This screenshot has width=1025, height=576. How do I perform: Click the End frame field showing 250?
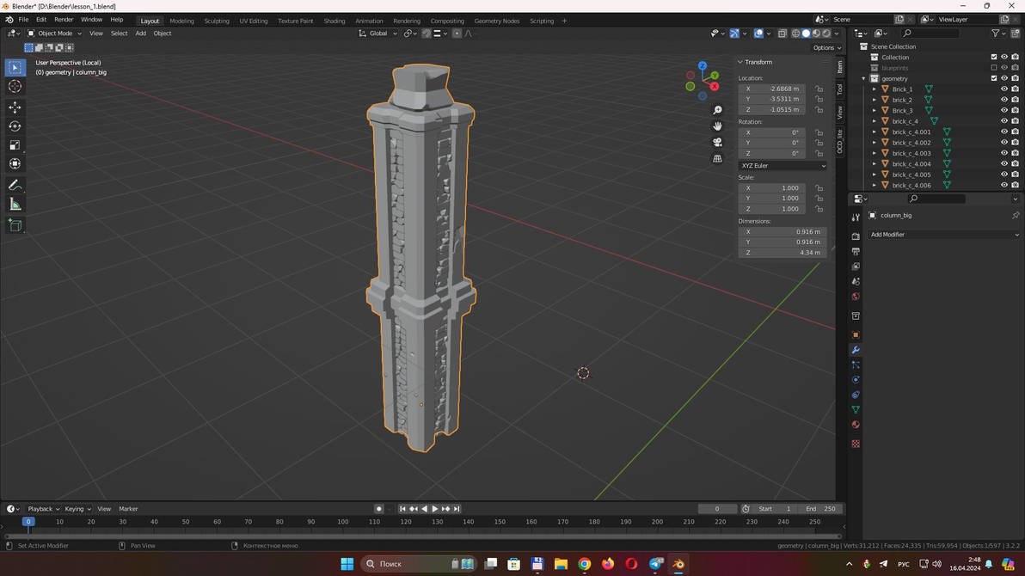(x=821, y=509)
